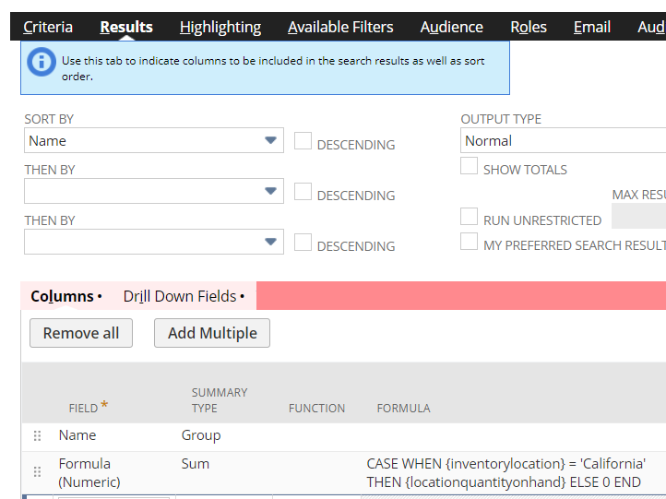Screen dimensions: 666x499
Task: Tick Descending for second Then By
Action: [303, 243]
